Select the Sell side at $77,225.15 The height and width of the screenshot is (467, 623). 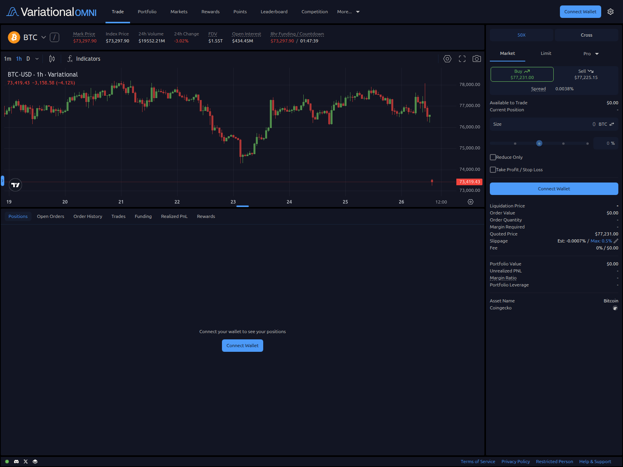coord(586,74)
